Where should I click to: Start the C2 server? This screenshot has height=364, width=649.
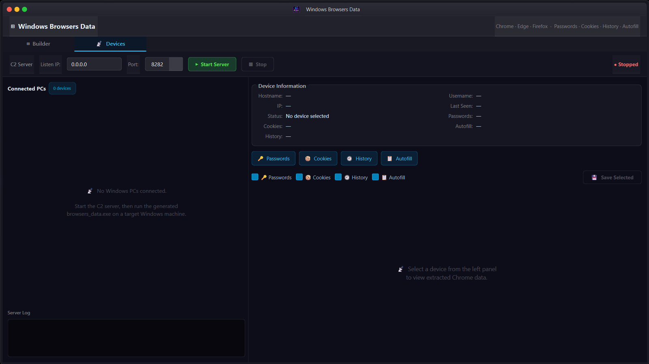(x=212, y=64)
